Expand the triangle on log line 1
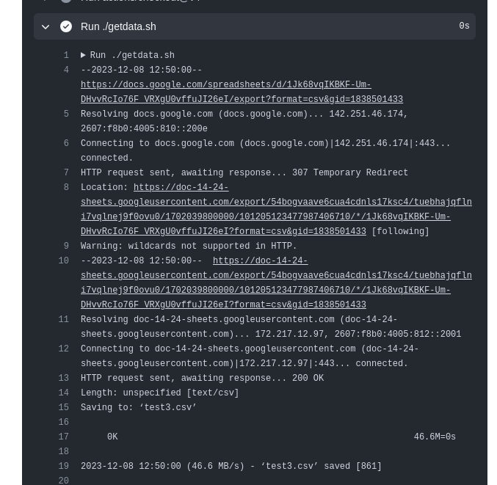 (x=83, y=55)
